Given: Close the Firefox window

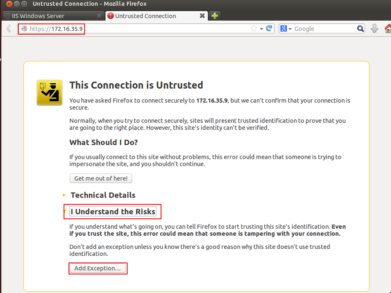Looking at the screenshot, I should (x=9, y=4).
